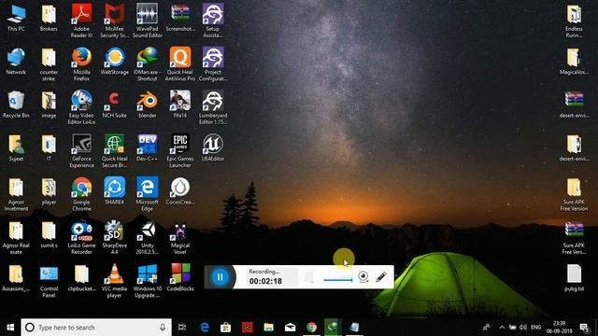Open IDMan.exe shortcut icon

pos(148,64)
